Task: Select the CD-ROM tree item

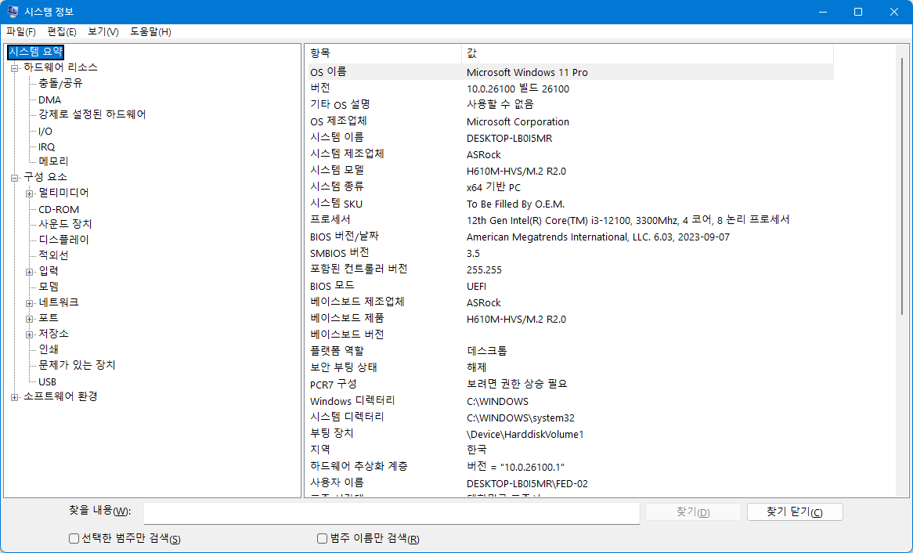Action: [58, 209]
